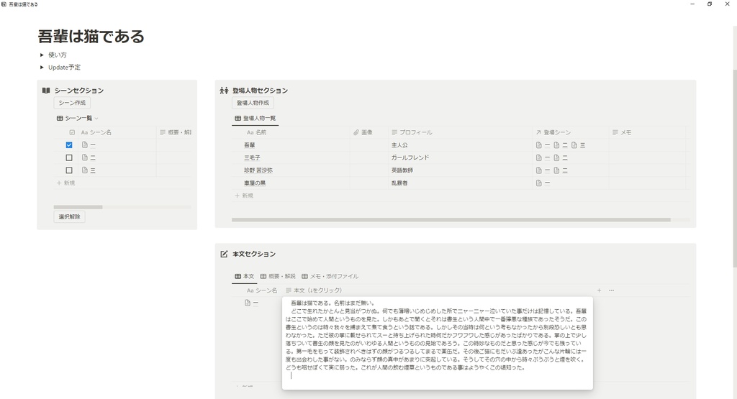The height and width of the screenshot is (399, 737).
Task: Click the ガールフレンド profile cell
Action: tap(410, 158)
